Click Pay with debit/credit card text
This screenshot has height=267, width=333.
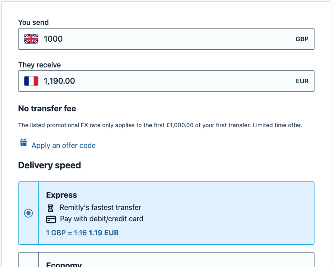(x=101, y=219)
